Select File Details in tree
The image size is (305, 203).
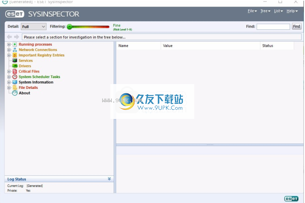(28, 88)
